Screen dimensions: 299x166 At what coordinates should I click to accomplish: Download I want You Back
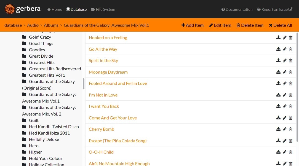point(278,106)
